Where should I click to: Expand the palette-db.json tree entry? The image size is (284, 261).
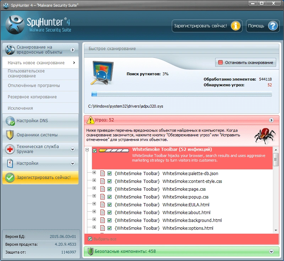click(94, 173)
